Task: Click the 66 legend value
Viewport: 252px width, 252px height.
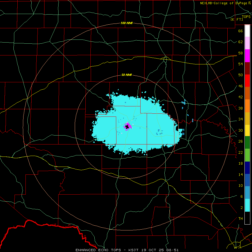Action: click(x=241, y=31)
